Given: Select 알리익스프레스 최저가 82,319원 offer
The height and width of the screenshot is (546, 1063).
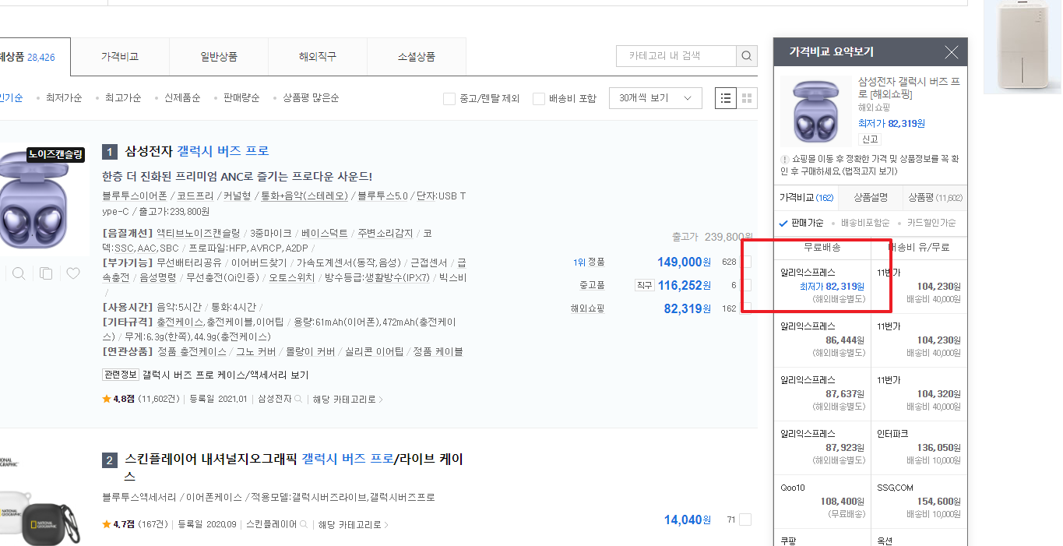Looking at the screenshot, I should pos(823,287).
